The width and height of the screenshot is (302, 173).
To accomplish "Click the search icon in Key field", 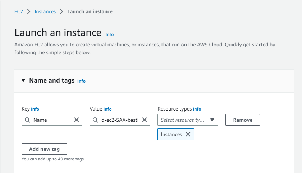I will (27, 120).
